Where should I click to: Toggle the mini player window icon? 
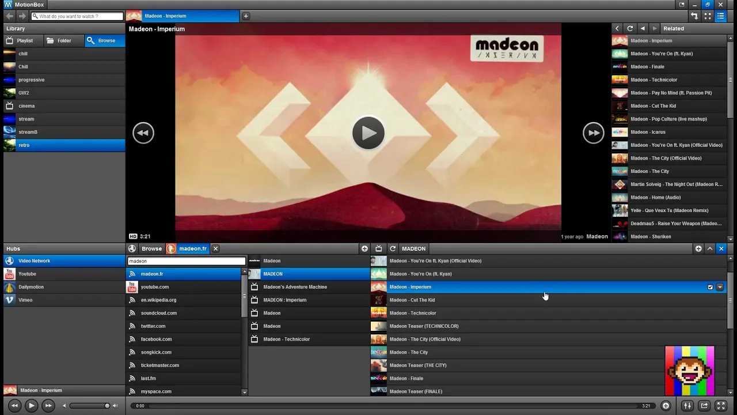682,5
